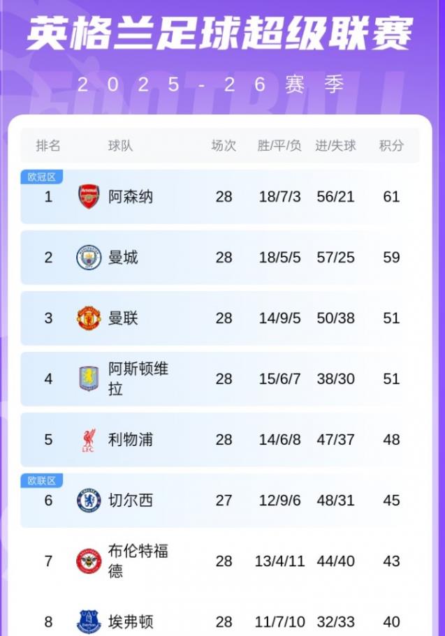The image size is (445, 636).
Task: Click the 欧冠区 zone label
Action: [42, 177]
